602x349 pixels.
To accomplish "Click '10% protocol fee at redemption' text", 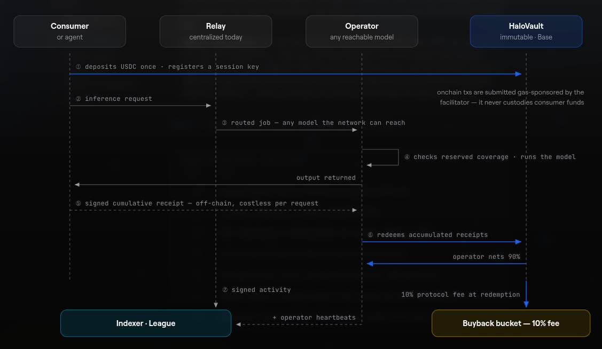I will (x=460, y=295).
